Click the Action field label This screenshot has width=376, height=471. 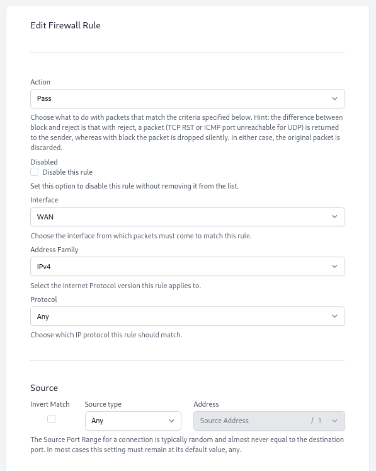tap(40, 82)
